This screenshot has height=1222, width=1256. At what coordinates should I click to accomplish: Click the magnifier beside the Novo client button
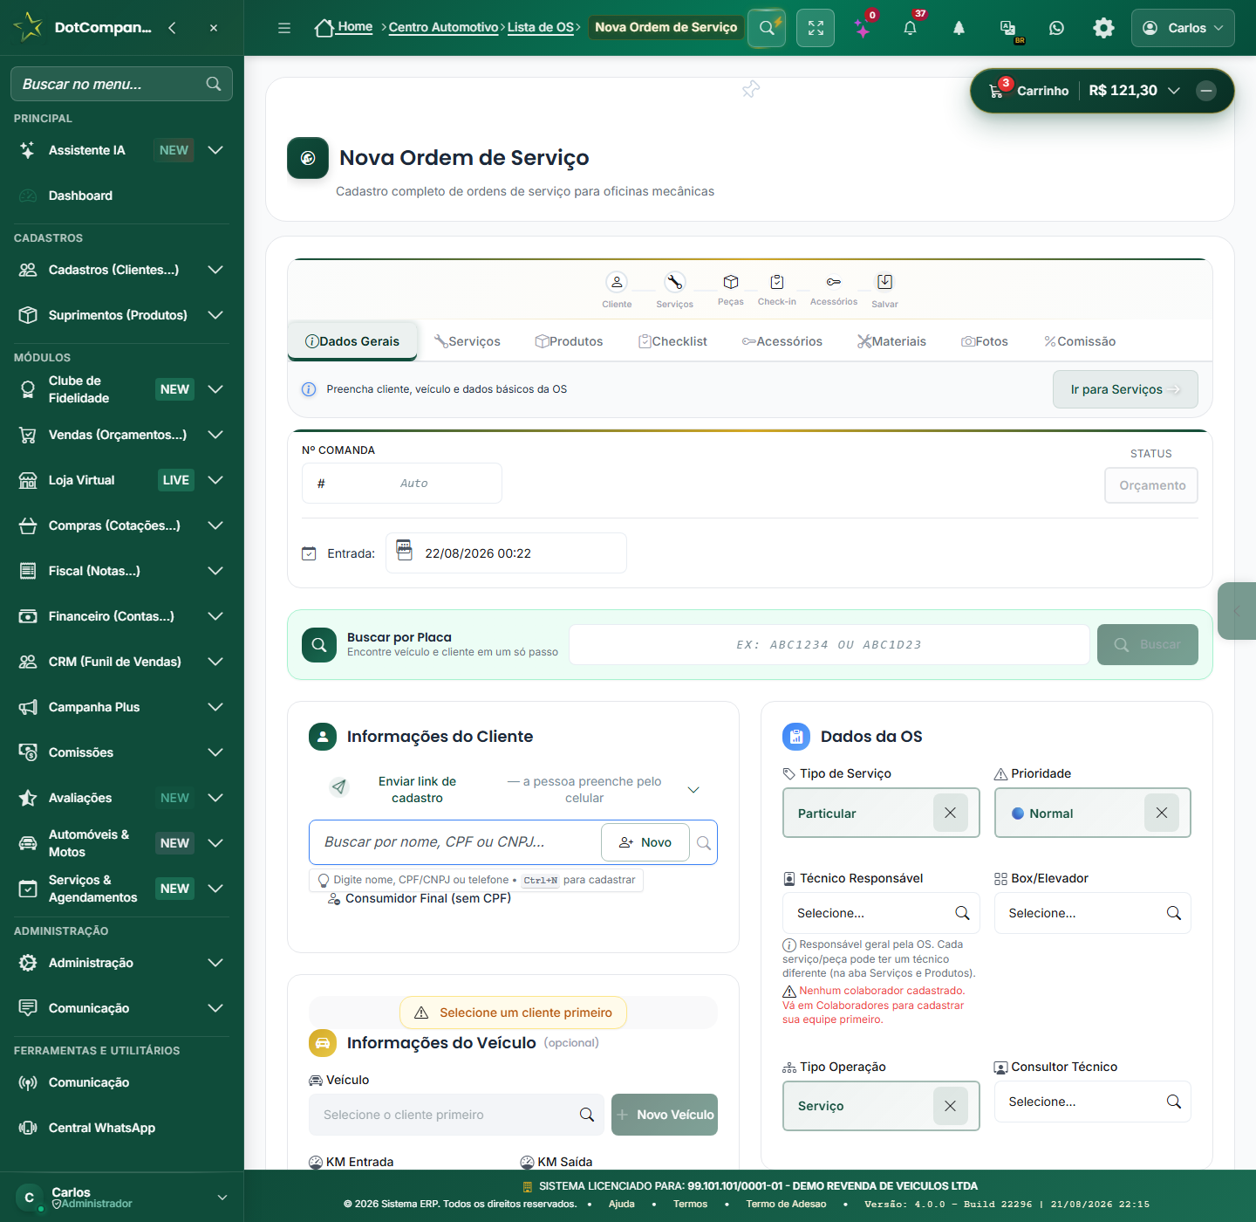pos(704,843)
